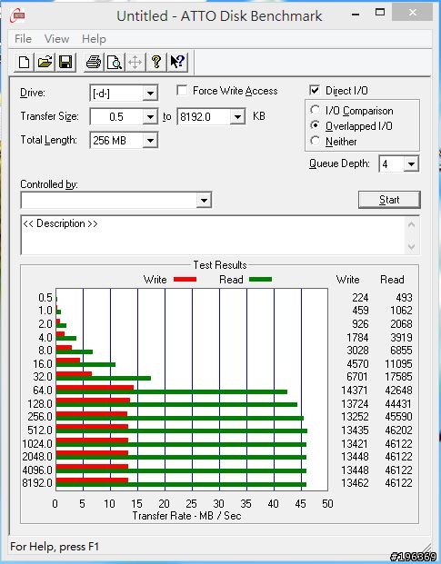Click the ATTO application logo icon
Viewport: 441px width, 564px height.
(x=18, y=15)
